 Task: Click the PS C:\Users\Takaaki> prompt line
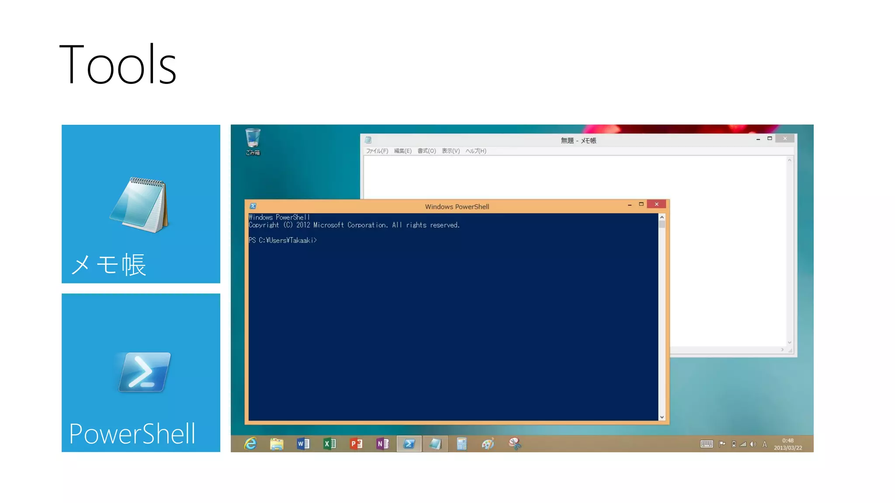tap(283, 240)
